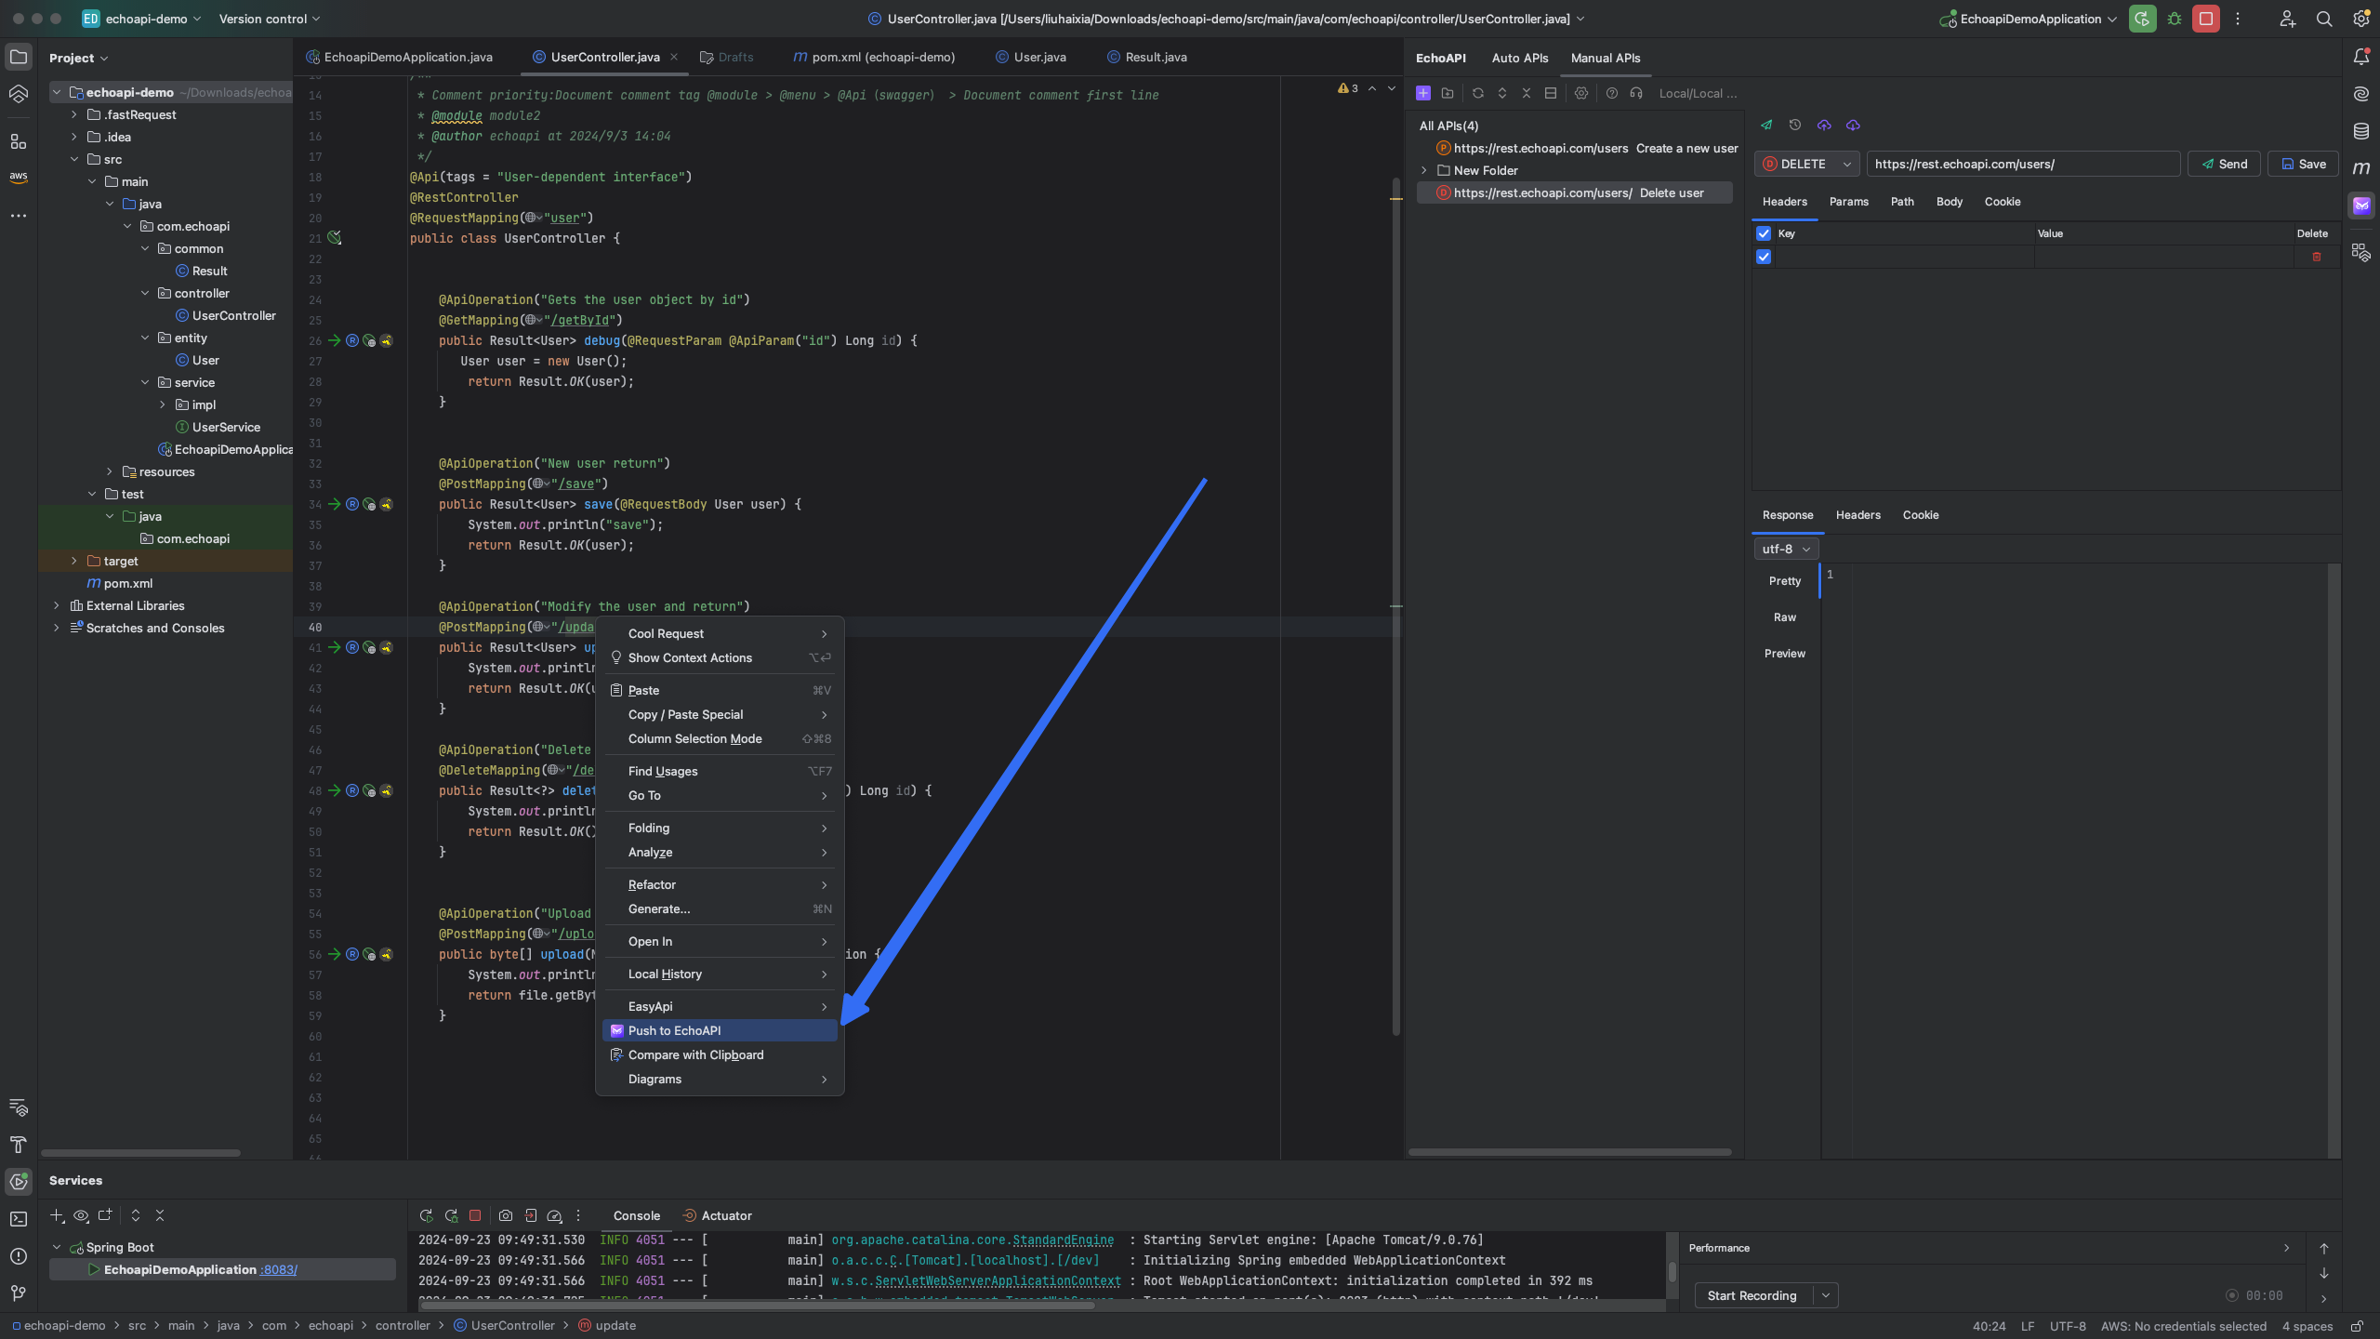Choose Compare with Clipboard from context menu

(720, 1054)
